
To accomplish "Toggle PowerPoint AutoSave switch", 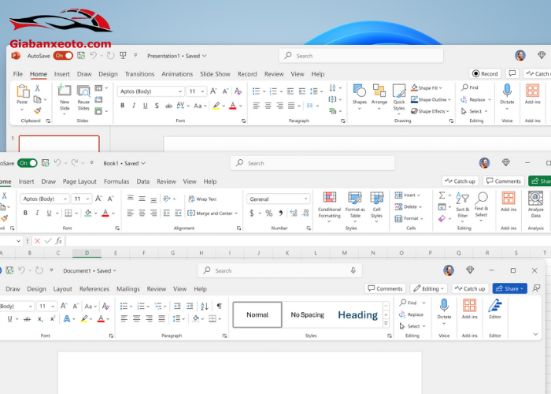I will pyautogui.click(x=63, y=56).
